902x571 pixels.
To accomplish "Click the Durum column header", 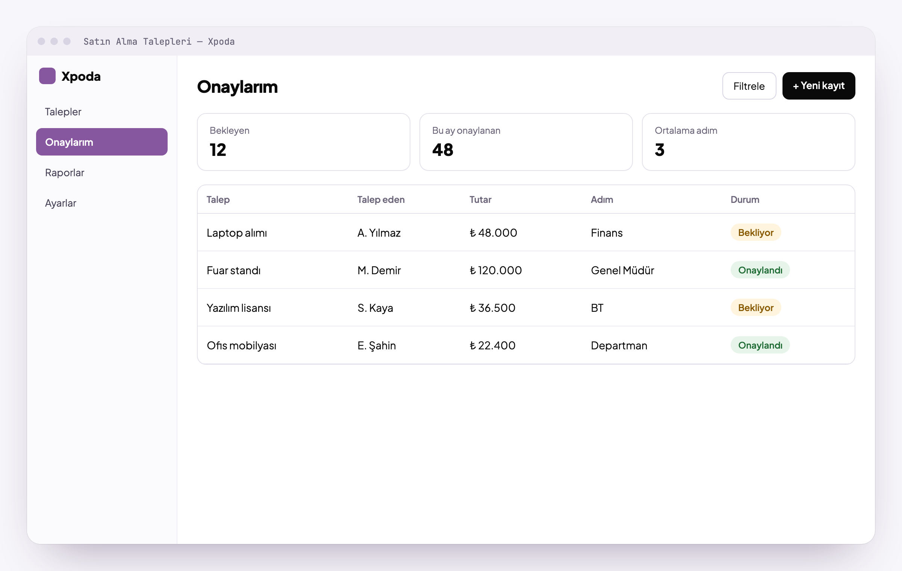I will 745,199.
